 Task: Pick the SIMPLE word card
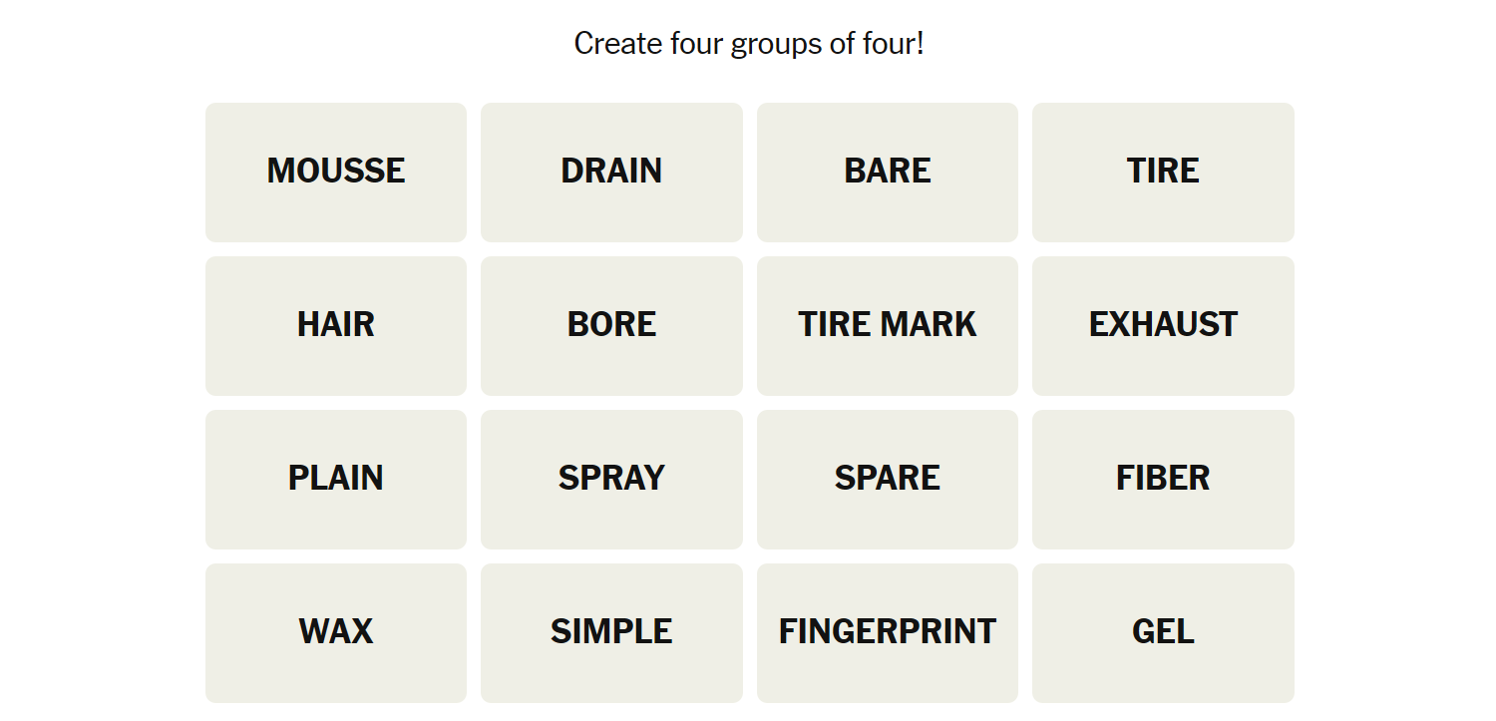pos(611,632)
